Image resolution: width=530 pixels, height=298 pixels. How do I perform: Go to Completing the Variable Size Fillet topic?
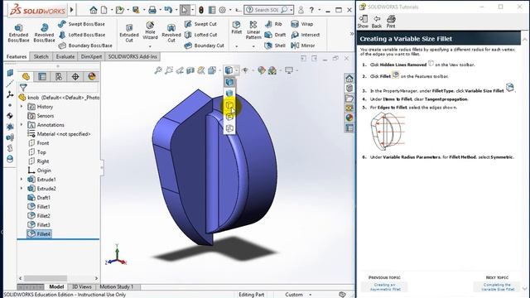click(497, 287)
